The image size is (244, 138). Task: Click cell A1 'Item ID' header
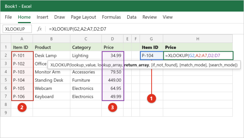tap(22, 47)
